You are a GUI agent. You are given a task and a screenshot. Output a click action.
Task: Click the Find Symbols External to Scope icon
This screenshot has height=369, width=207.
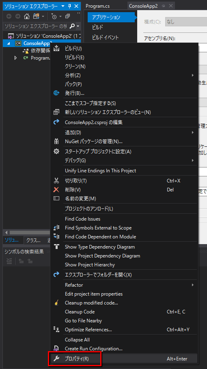(x=56, y=227)
